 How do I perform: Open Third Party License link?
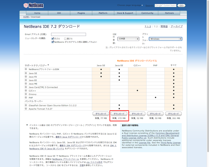click(170, 143)
